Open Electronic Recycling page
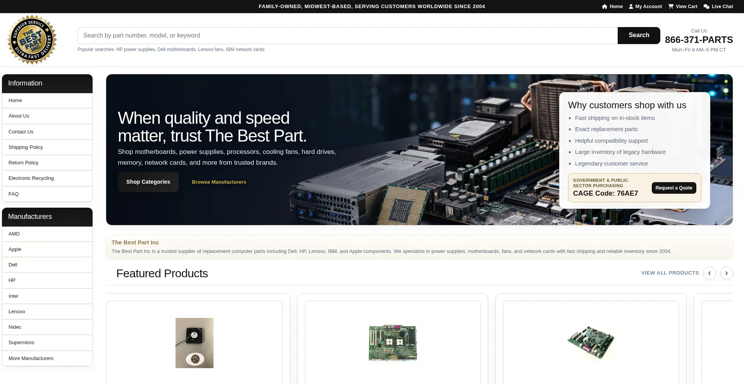Image resolution: width=744 pixels, height=384 pixels. [47, 178]
